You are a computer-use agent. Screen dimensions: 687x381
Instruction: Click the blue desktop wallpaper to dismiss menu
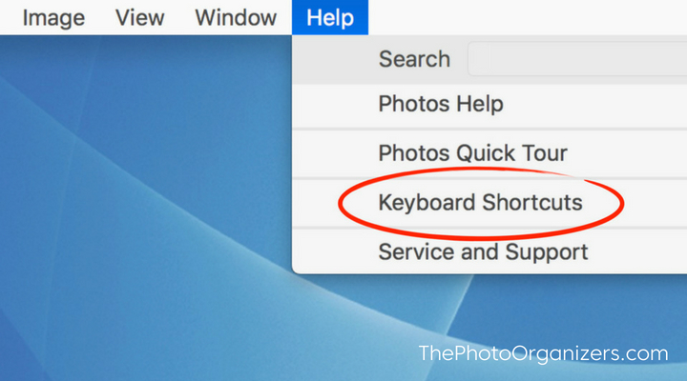(x=145, y=219)
